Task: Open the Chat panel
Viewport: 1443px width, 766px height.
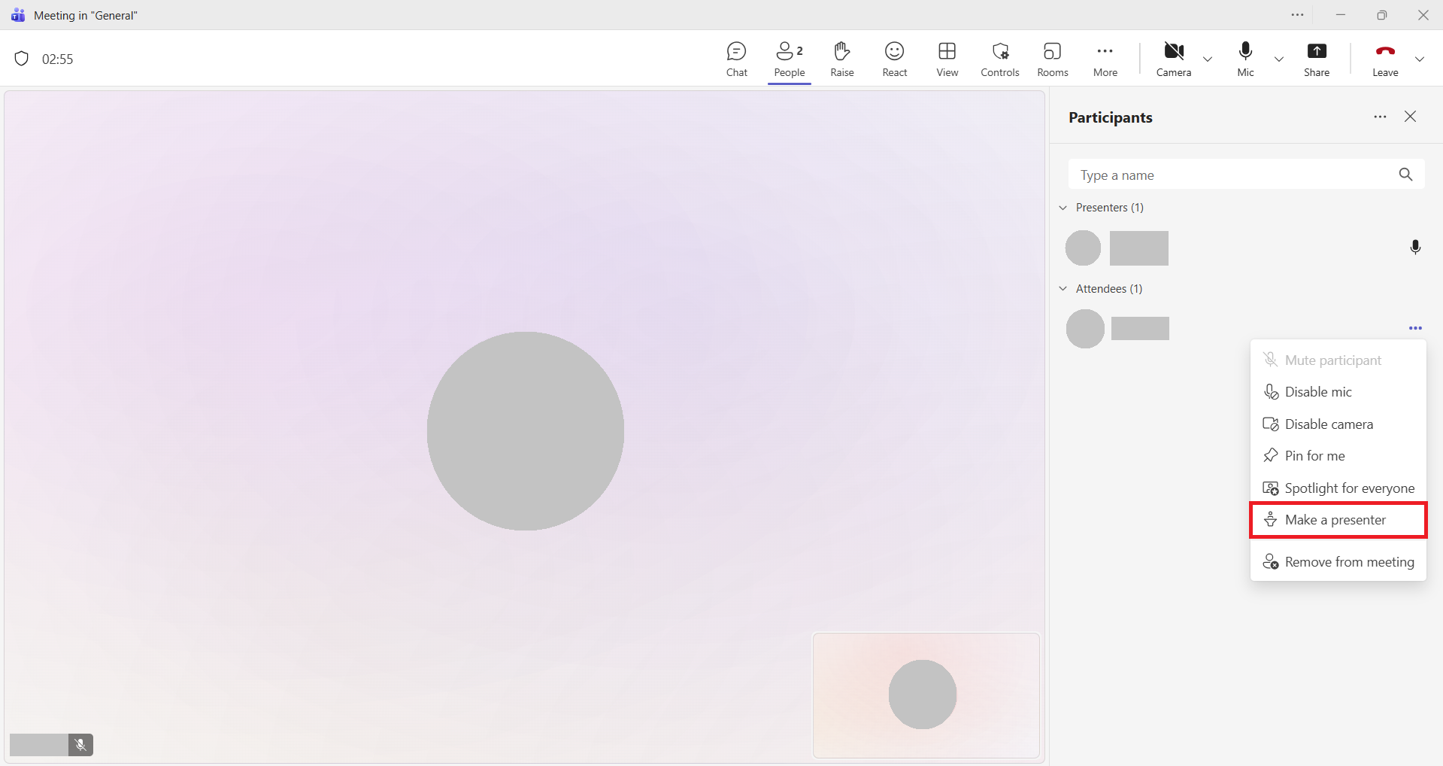Action: tap(736, 59)
